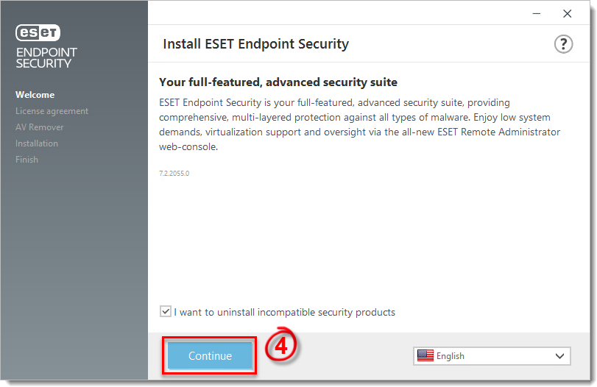
Task: Go to AV Remover step
Action: pos(39,127)
